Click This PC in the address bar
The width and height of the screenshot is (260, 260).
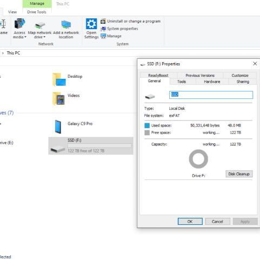14,53
